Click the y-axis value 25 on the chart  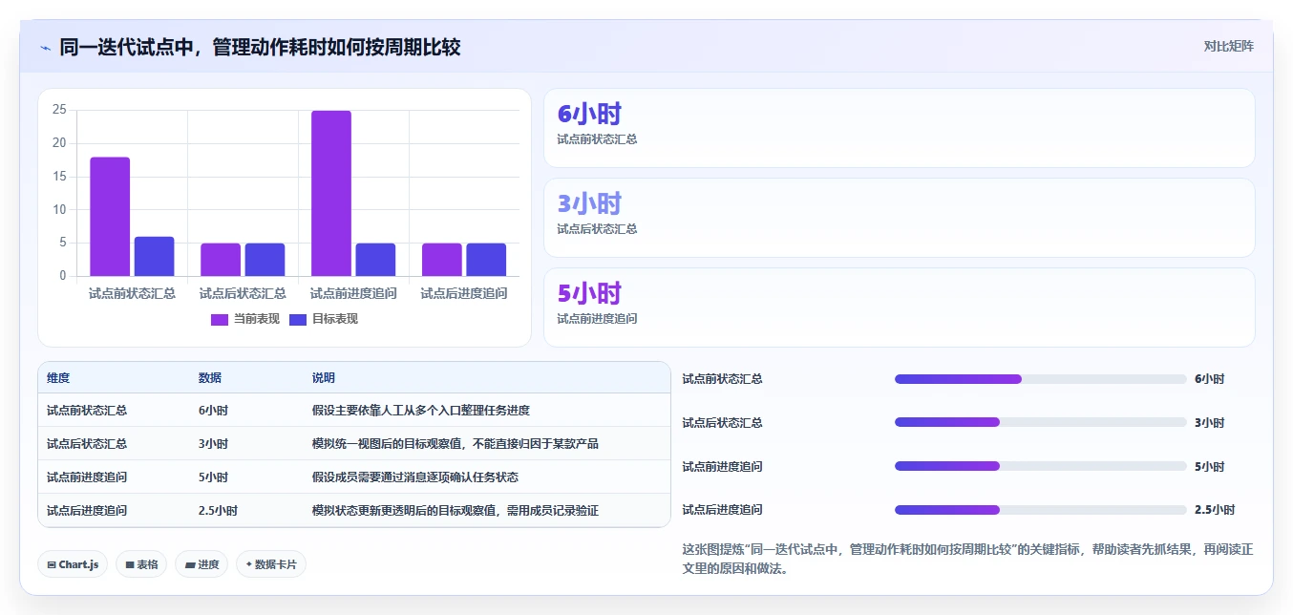(59, 110)
